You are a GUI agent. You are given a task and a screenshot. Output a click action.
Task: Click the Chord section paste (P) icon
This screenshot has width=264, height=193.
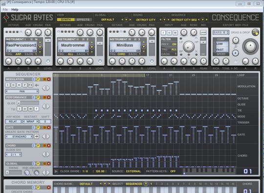tap(38, 145)
